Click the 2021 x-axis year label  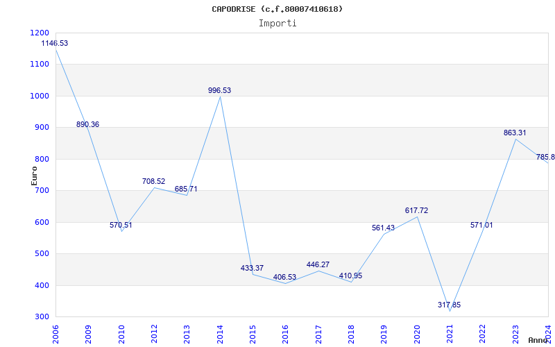[x=450, y=335]
